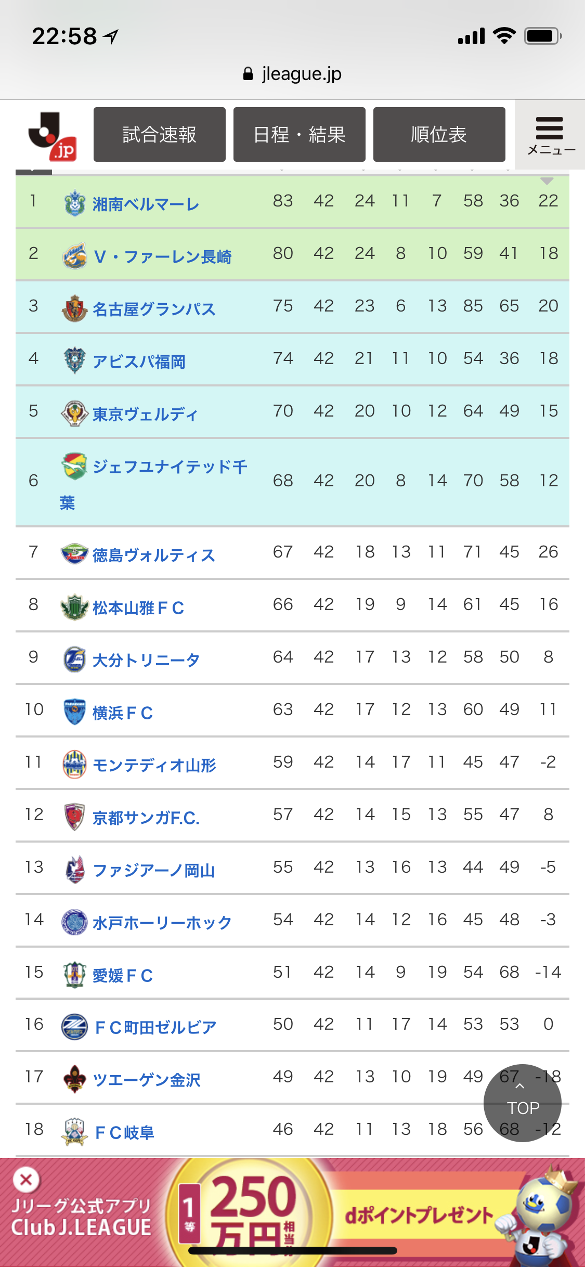Image resolution: width=585 pixels, height=1267 pixels.
Task: Click the FC Machida Zelvia crest
Action: [x=74, y=1026]
